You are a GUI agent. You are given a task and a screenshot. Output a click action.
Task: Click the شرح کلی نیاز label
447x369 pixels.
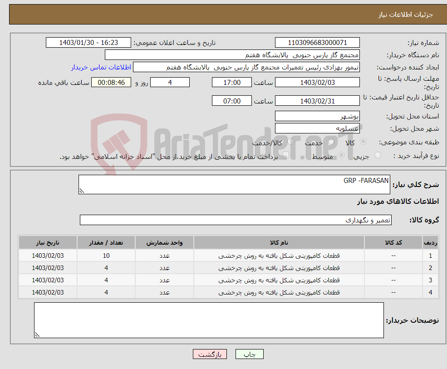point(416,185)
